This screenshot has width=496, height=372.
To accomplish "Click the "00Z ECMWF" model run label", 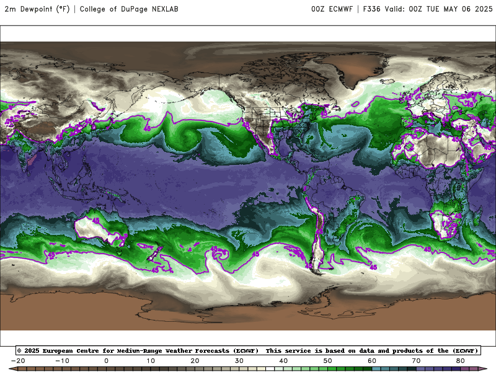I will (x=332, y=9).
